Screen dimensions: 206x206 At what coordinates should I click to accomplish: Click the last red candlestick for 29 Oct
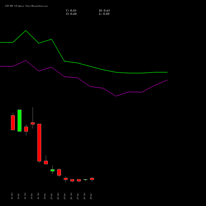92,179
